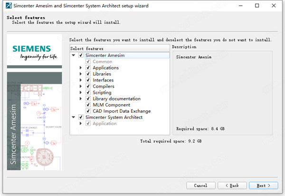Cancel the setup wizard
Image resolution: width=285 pixels, height=196 pixels.
[200, 186]
